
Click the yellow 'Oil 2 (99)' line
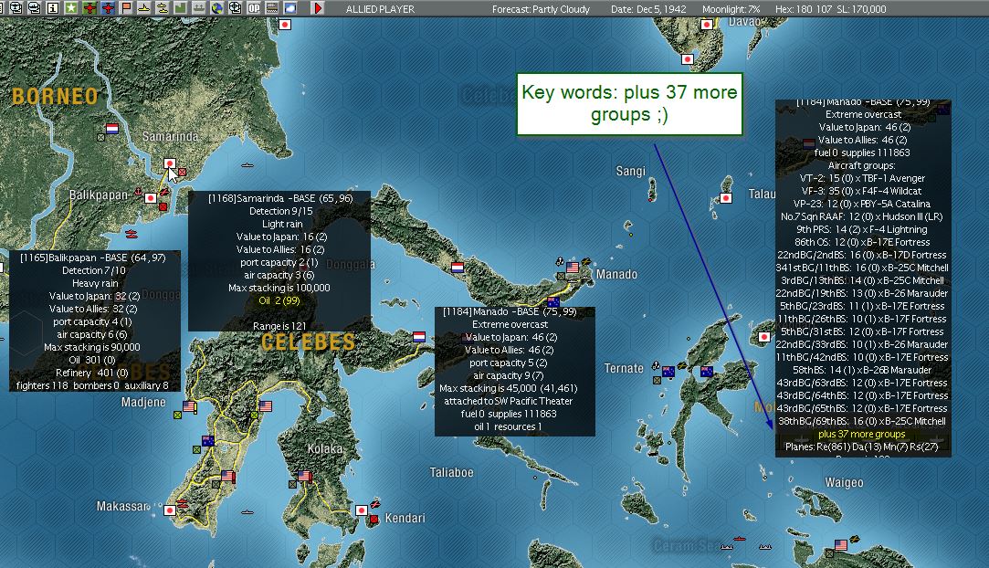click(279, 300)
